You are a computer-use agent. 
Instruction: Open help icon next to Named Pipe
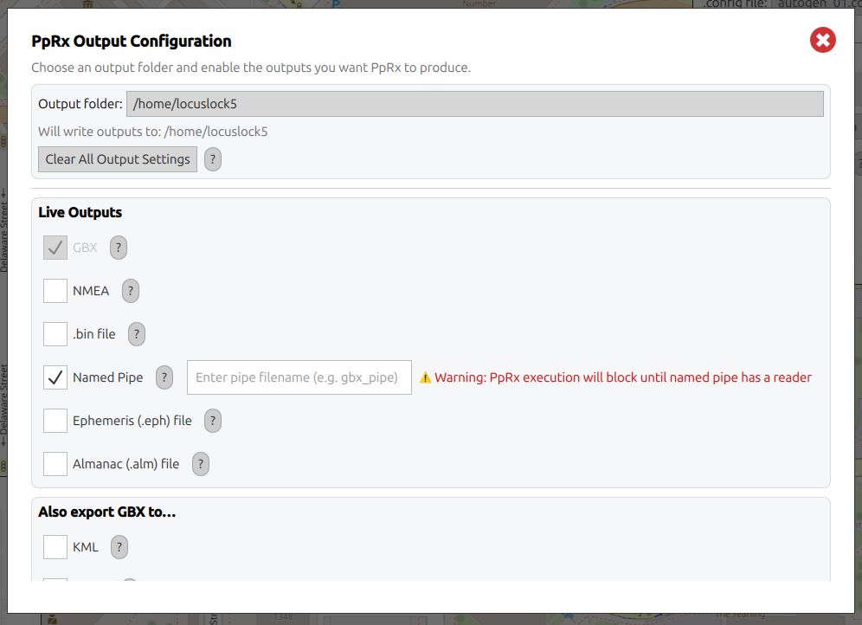click(164, 377)
